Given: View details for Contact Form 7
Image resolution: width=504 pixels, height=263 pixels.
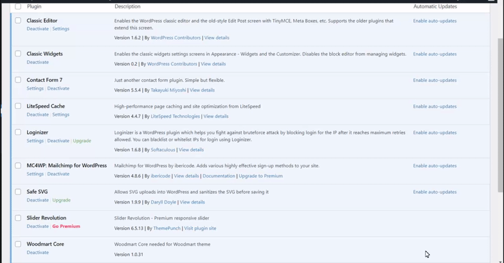Looking at the screenshot, I should tap(202, 90).
